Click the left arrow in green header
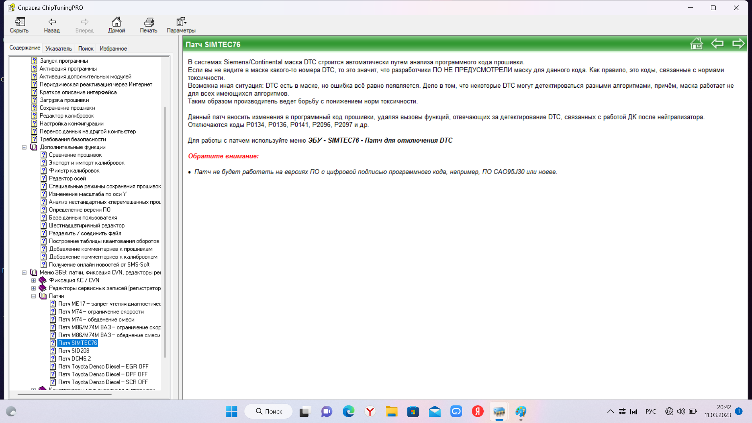 (717, 44)
